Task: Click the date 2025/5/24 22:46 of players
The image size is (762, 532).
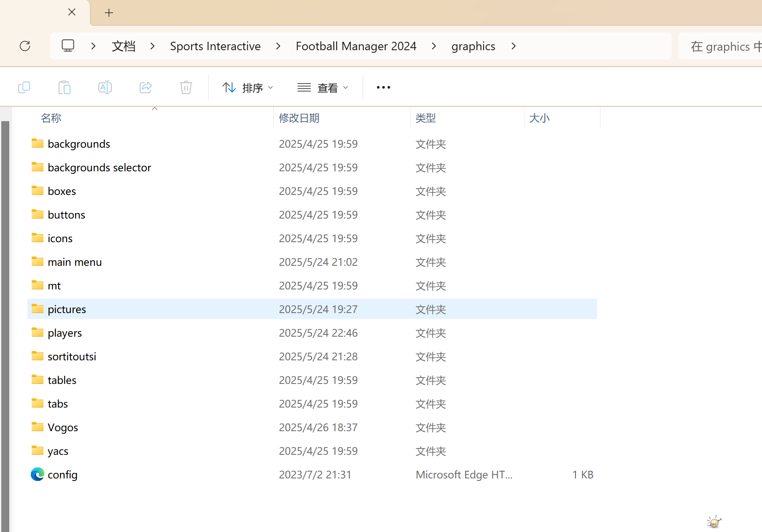Action: tap(318, 333)
